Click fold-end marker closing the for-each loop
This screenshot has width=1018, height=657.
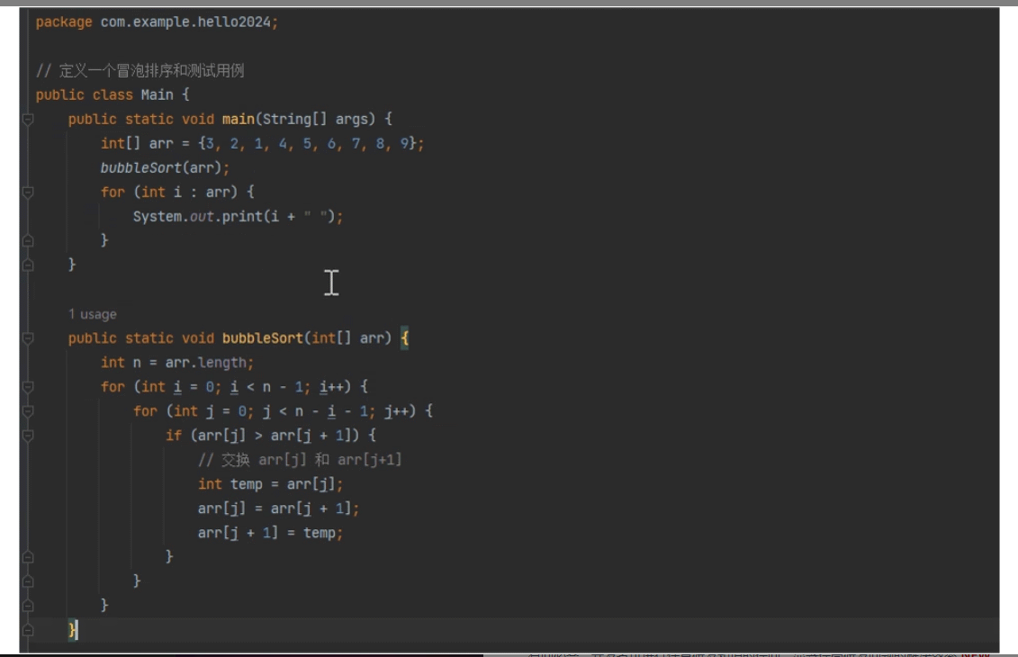click(28, 240)
